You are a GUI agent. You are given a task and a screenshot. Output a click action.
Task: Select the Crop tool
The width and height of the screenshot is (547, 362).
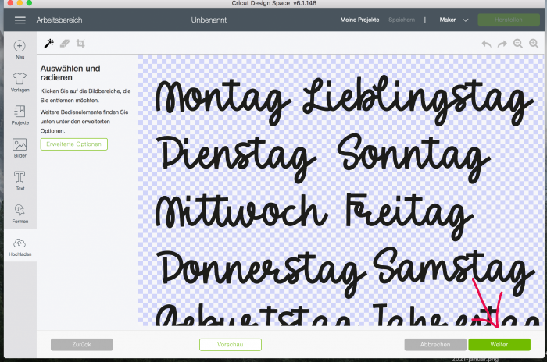point(80,44)
